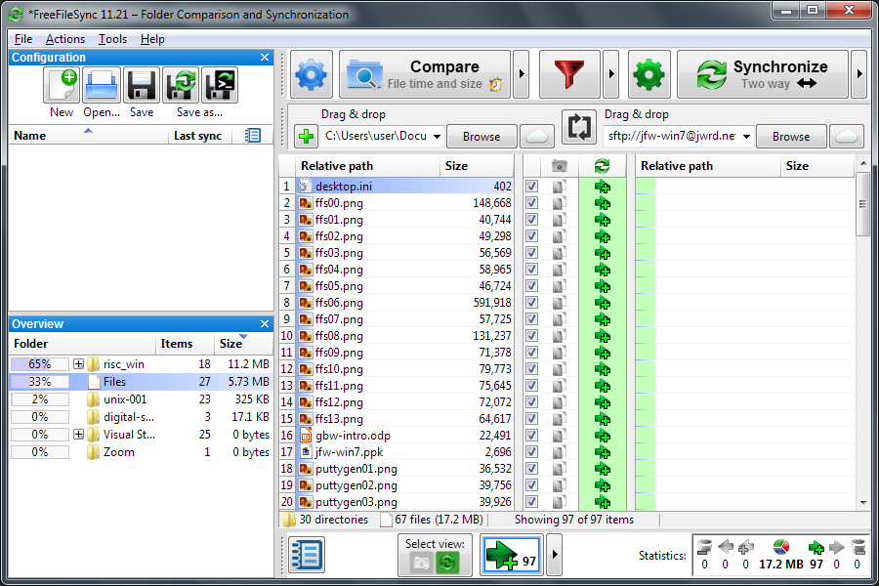The width and height of the screenshot is (879, 586).
Task: Click the file list vertical scrollbar thumb
Action: click(862, 204)
